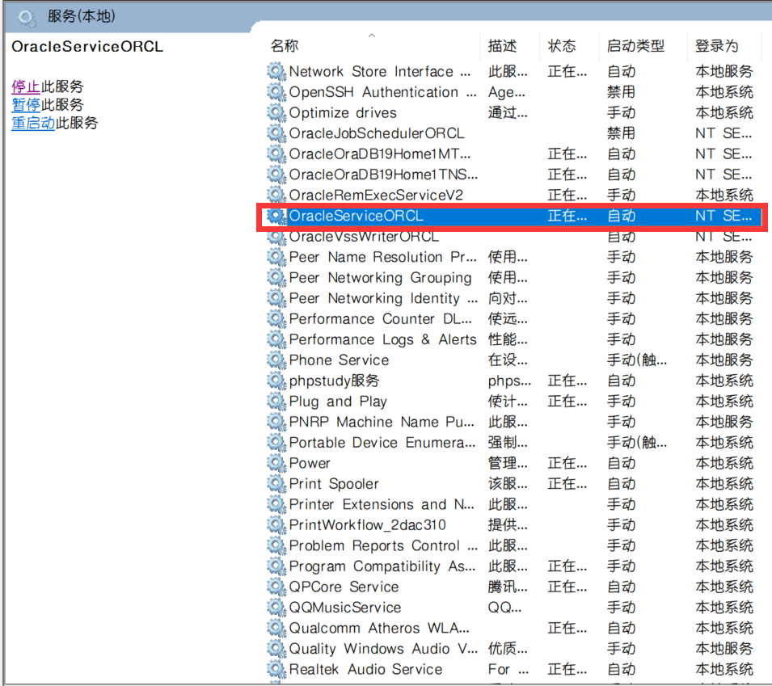This screenshot has width=772, height=686.
Task: Click the 停止 link to stop the service
Action: (26, 86)
